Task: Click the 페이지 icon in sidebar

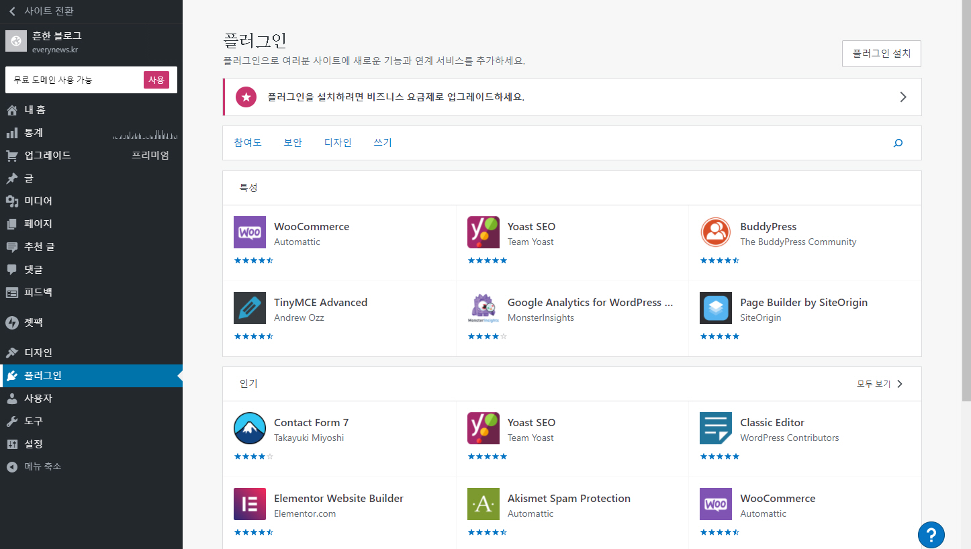Action: coord(12,224)
